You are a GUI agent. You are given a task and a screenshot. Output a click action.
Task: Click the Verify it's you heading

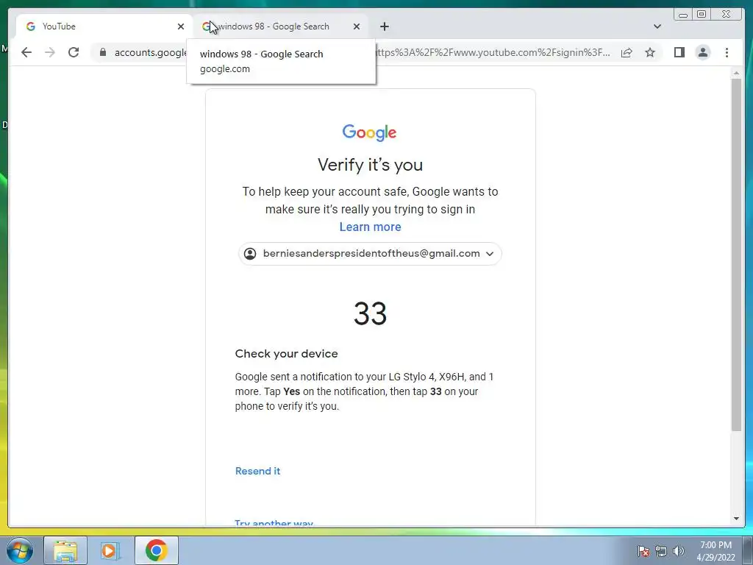[x=371, y=165]
